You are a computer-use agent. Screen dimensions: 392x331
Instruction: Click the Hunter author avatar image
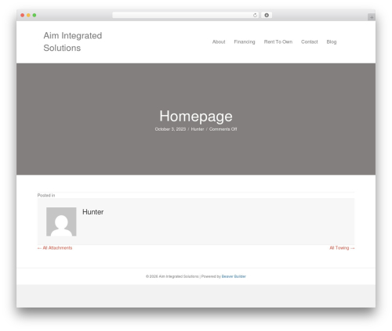(61, 221)
